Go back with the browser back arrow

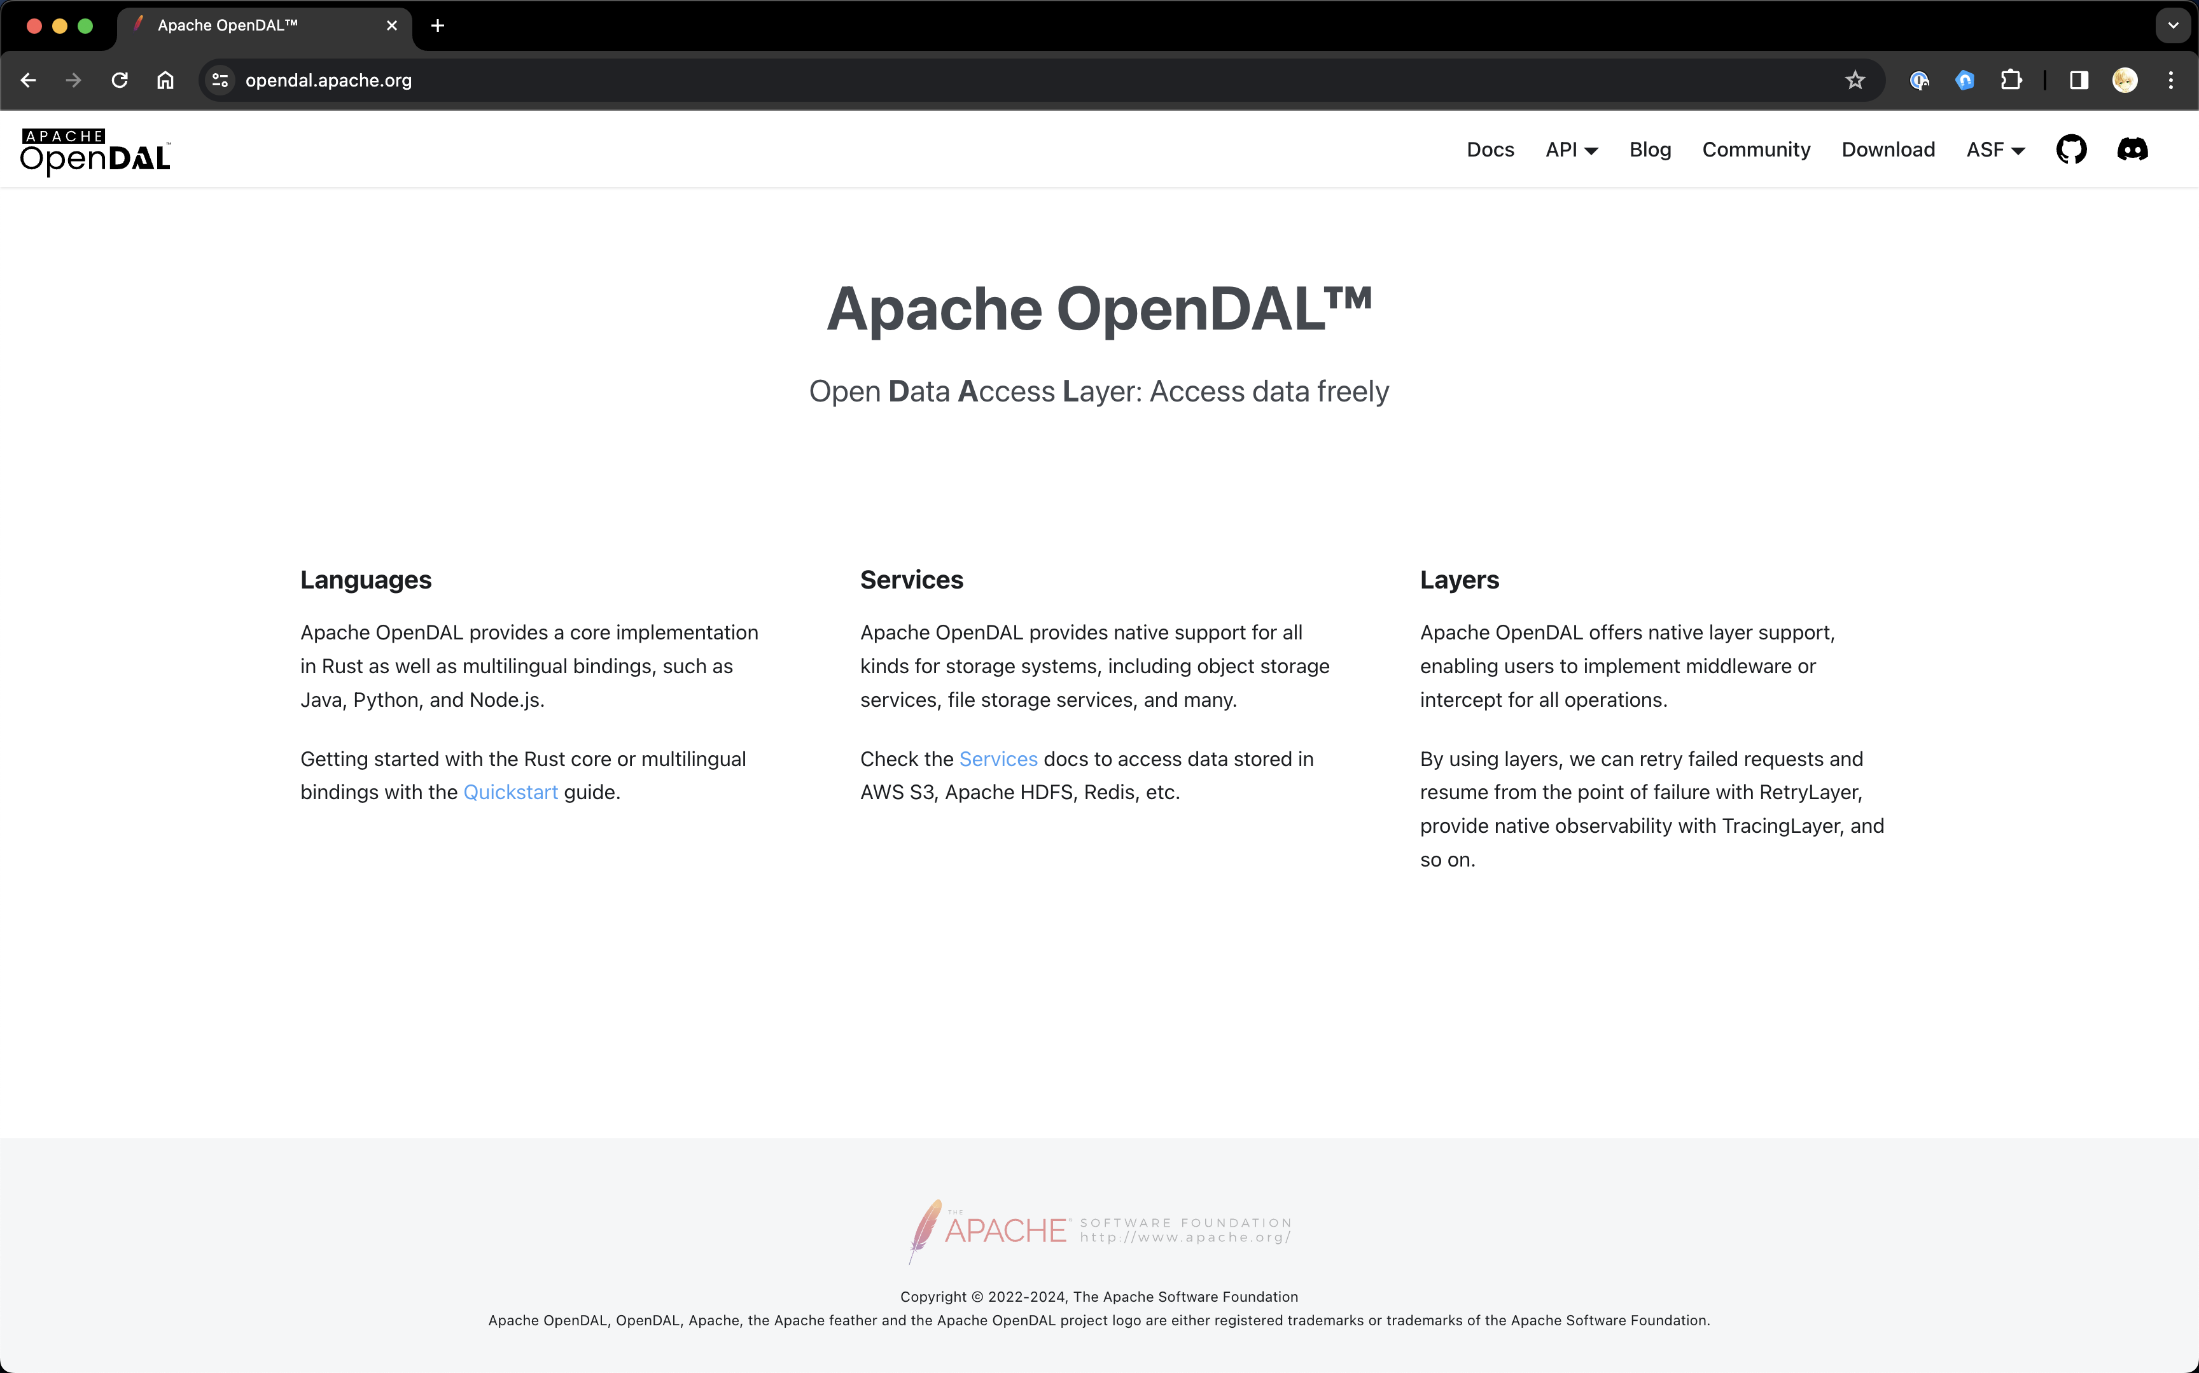pyautogui.click(x=28, y=80)
